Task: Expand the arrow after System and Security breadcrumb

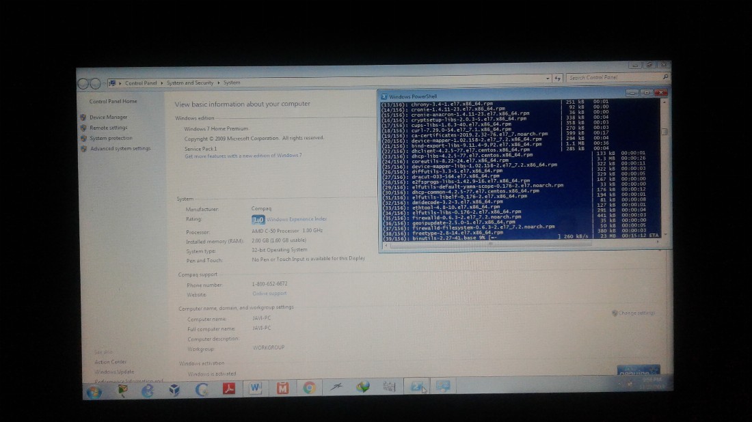Action: point(218,83)
